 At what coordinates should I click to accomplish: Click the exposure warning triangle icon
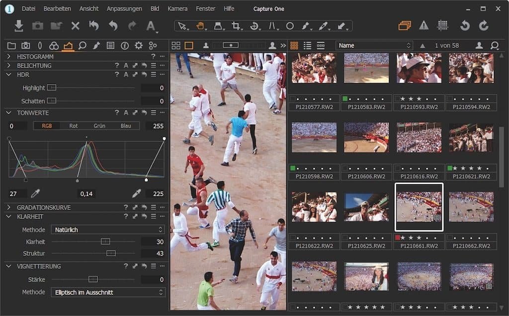(x=424, y=26)
